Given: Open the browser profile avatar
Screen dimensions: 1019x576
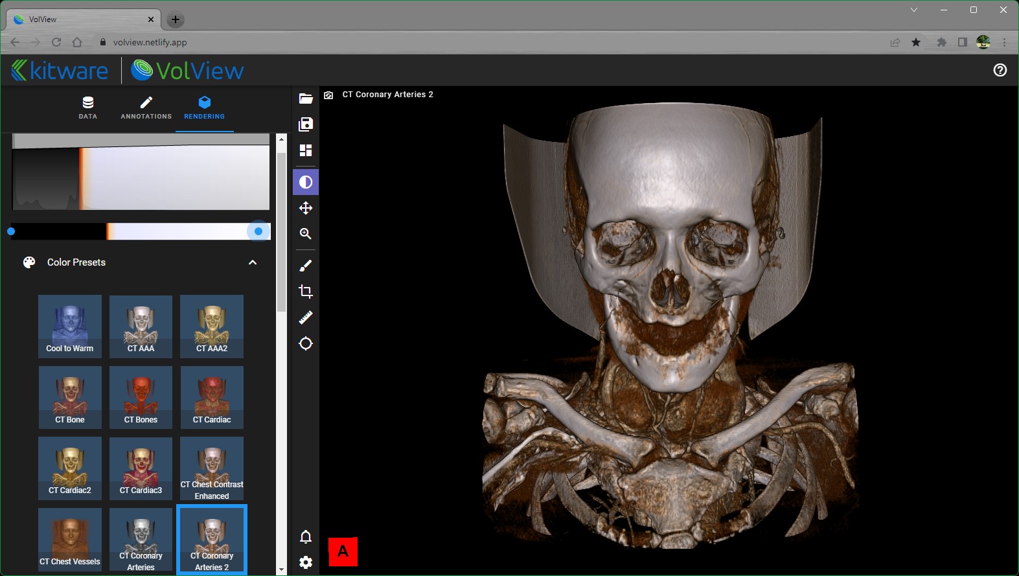Looking at the screenshot, I should pos(983,42).
